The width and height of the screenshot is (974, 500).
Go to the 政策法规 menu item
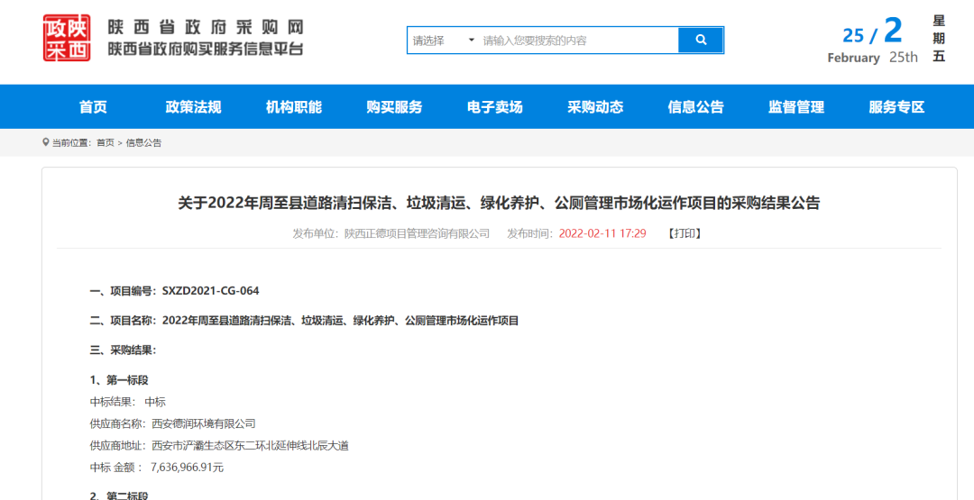click(x=193, y=107)
